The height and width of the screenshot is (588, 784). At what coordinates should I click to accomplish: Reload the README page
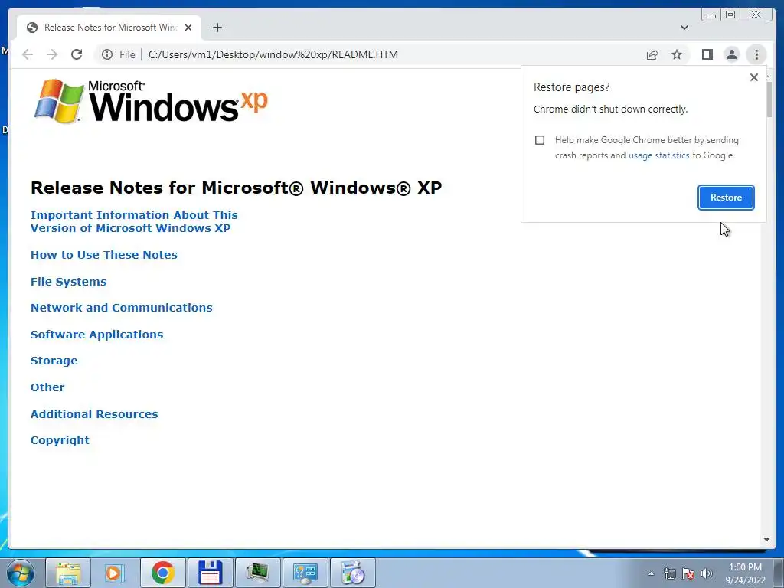tap(77, 54)
